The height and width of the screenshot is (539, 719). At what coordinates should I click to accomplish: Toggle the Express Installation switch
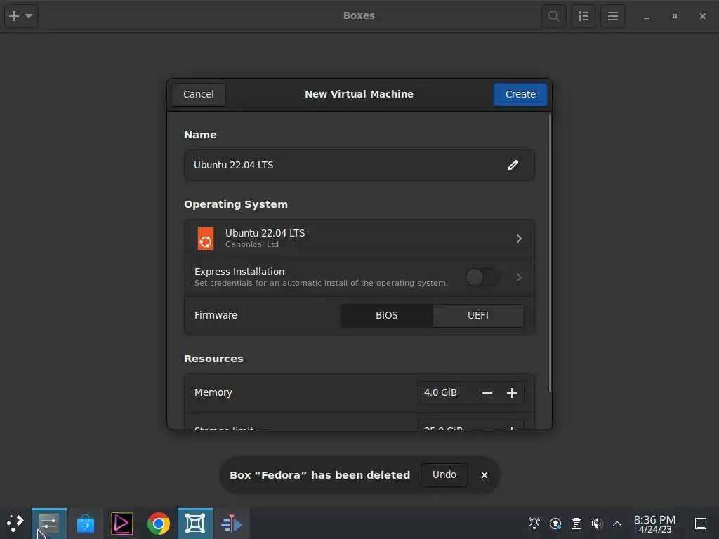[x=482, y=277]
